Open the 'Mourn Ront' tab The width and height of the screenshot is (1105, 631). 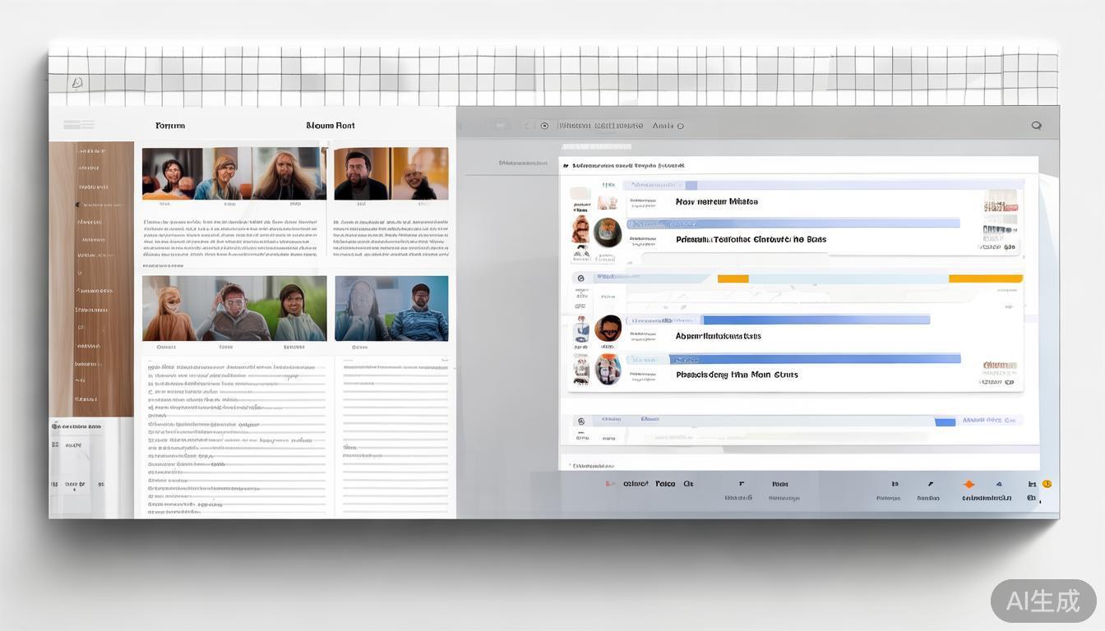coord(331,126)
